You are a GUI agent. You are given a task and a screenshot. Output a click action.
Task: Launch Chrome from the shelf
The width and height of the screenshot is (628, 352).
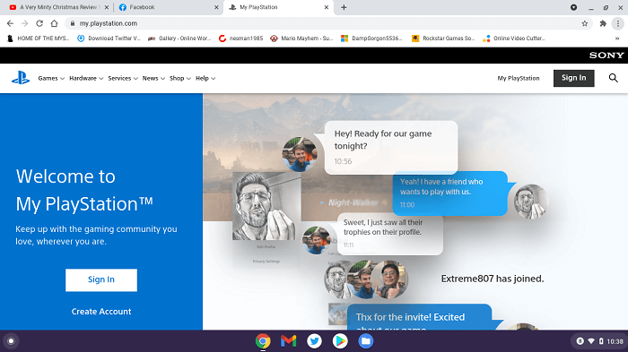point(263,341)
